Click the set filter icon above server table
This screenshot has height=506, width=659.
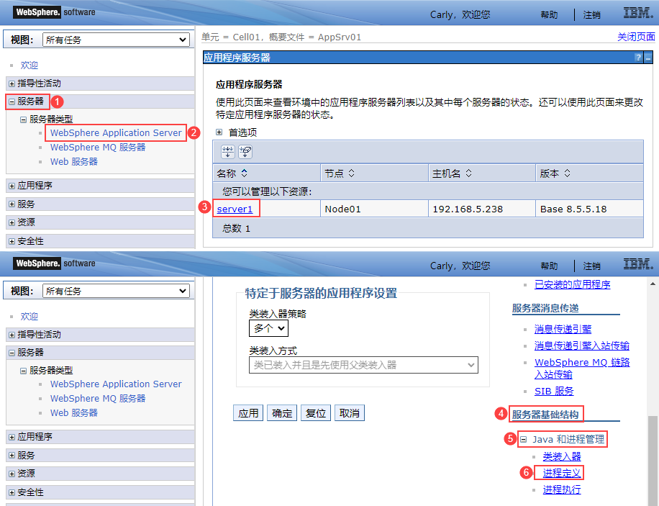coord(228,152)
